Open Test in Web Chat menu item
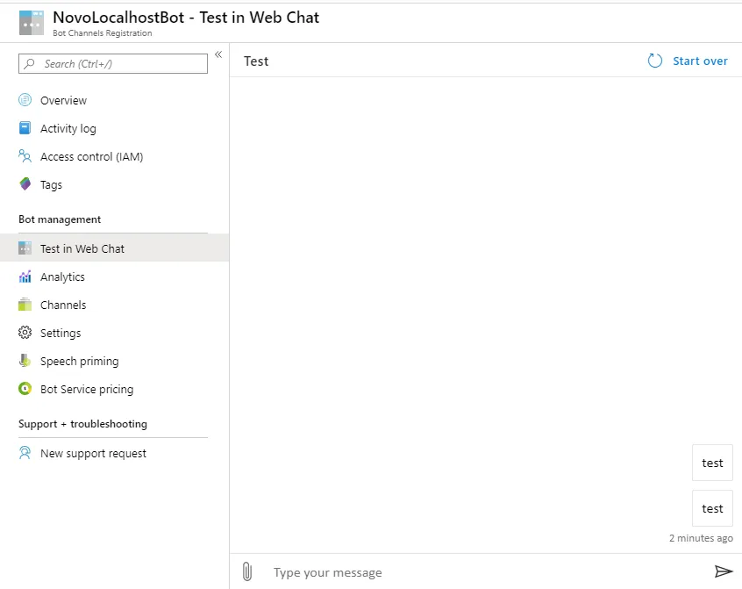The width and height of the screenshot is (742, 589). (82, 248)
